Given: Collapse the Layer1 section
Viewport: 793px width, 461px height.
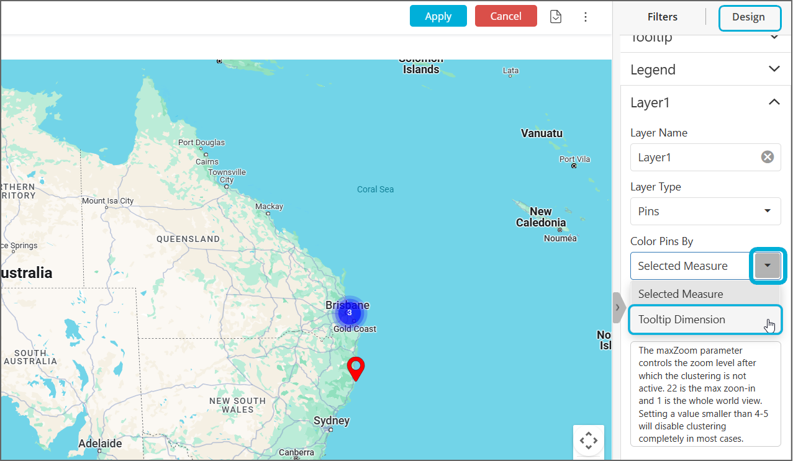Looking at the screenshot, I should (x=774, y=102).
